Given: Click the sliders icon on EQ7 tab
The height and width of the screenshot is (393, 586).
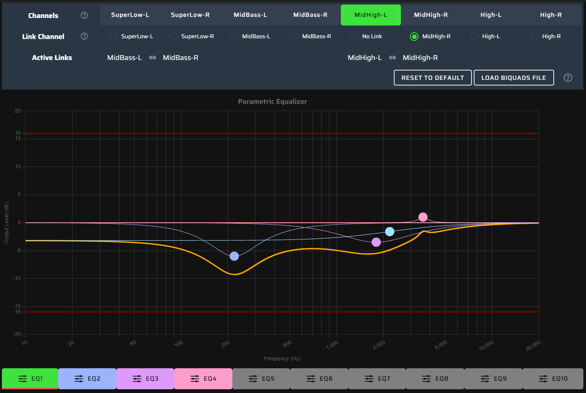Looking at the screenshot, I should point(369,379).
